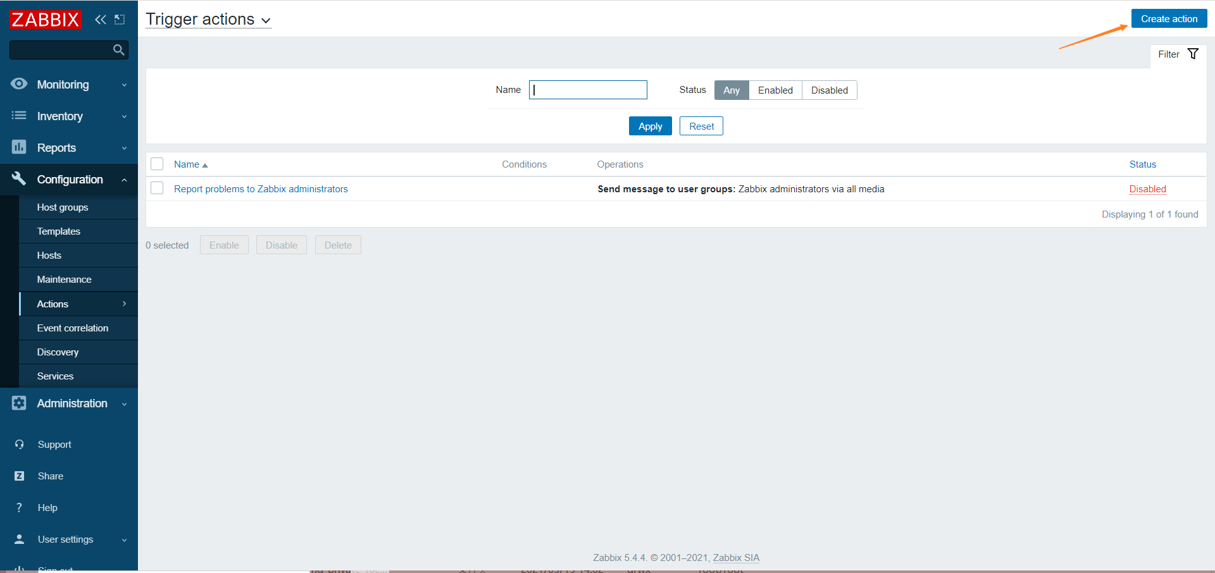
Task: Expand the User settings menu
Action: [124, 540]
